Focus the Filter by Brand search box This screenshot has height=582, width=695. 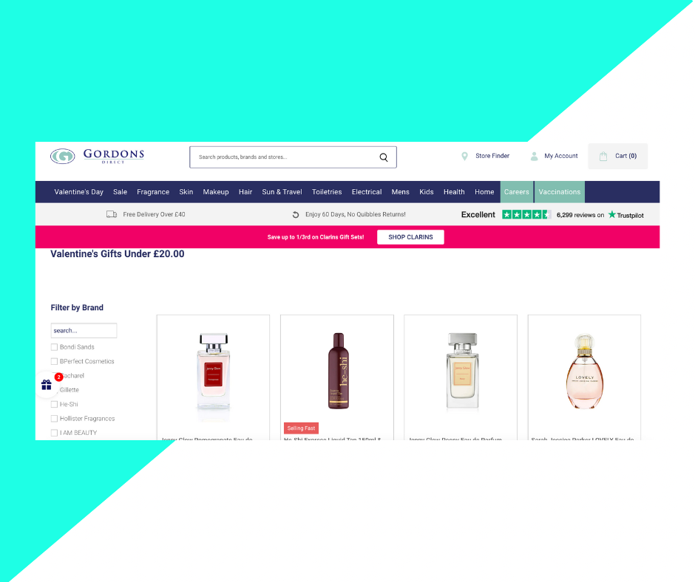pos(84,331)
